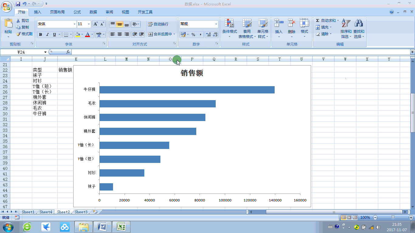The width and height of the screenshot is (415, 233).
Task: Expand the font size dropdown showing 11
Action: [x=89, y=24]
